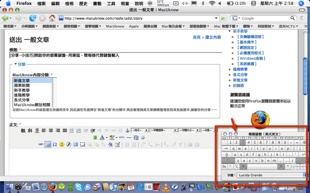The image size is (310, 193).
Task: Click the style properties pencil icon
Action: coord(117,144)
